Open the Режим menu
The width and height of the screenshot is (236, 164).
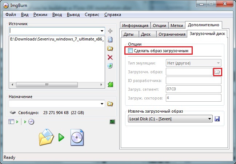click(40, 15)
